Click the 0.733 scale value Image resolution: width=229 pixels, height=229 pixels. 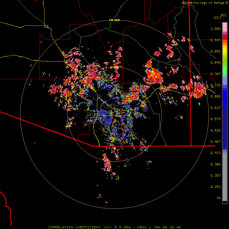pyautogui.click(x=216, y=85)
